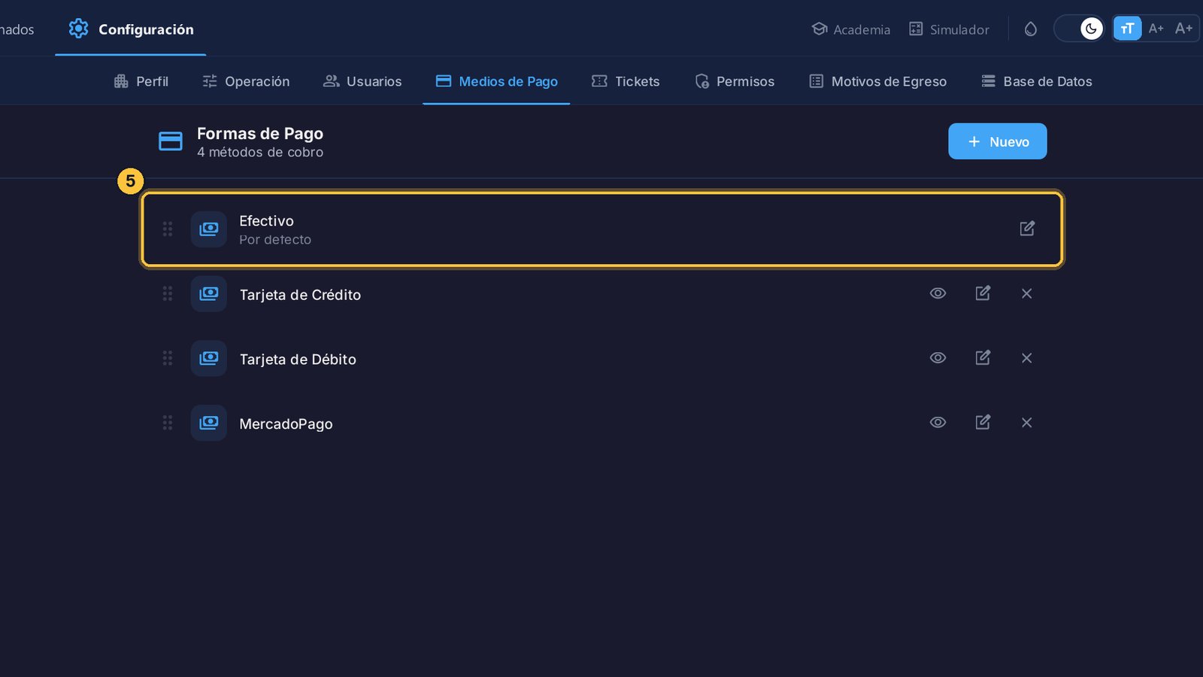Open the Perfil tab
Screen dimensions: 1203x677
pos(141,81)
